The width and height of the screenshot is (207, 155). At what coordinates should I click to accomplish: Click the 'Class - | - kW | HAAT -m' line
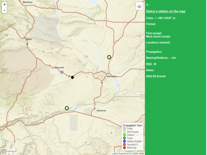pos(161,18)
